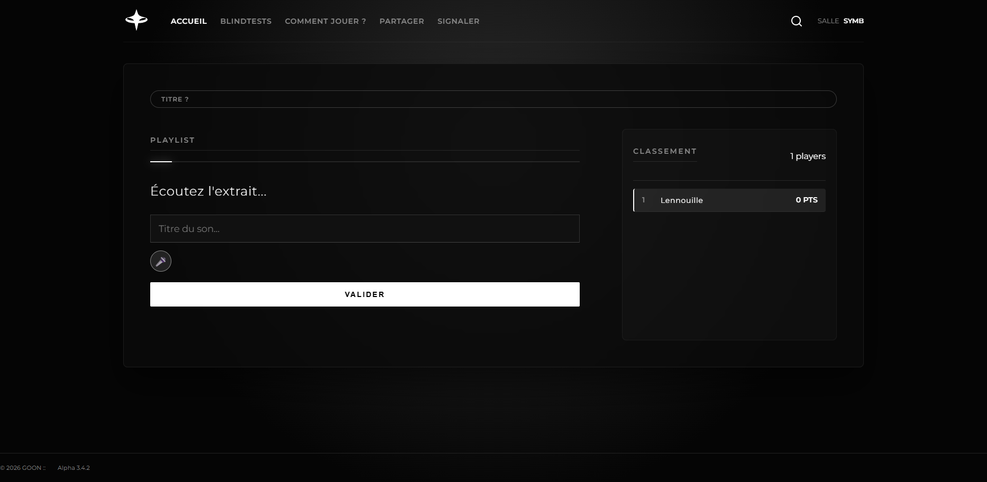Select player row Lennouille

click(729, 200)
